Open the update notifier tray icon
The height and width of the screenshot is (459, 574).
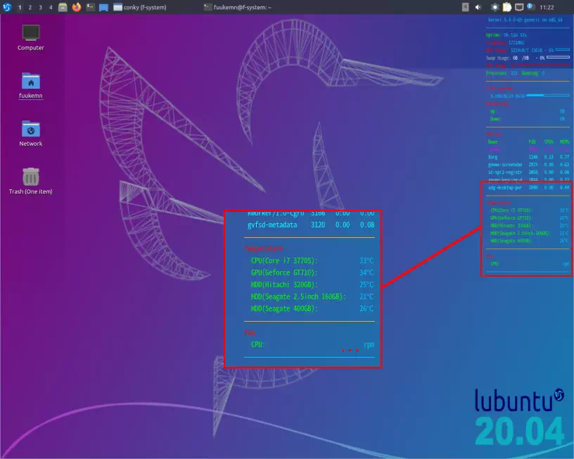[x=530, y=6]
